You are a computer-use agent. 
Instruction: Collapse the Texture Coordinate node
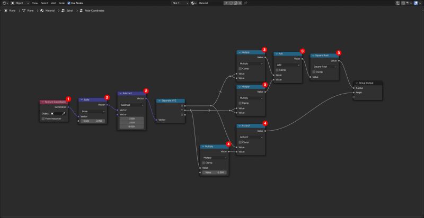point(42,102)
